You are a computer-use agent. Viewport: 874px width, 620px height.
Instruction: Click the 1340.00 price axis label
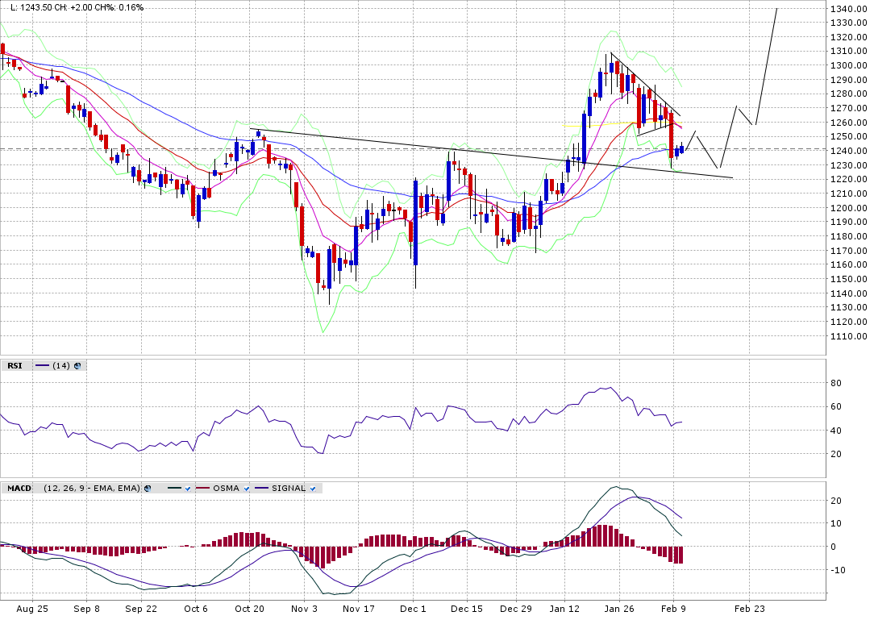point(849,9)
